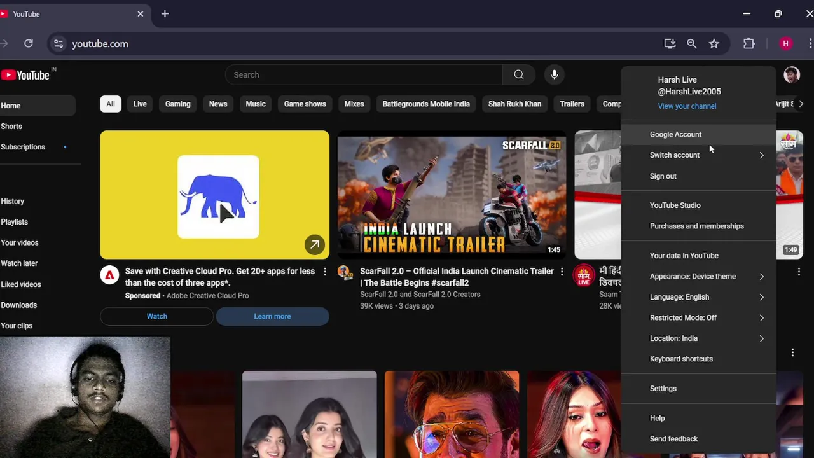Image resolution: width=814 pixels, height=458 pixels.
Task: Select the Shah Rukh Khan chip
Action: coord(514,104)
